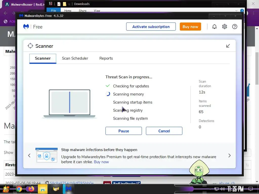This screenshot has width=259, height=194.
Task: Show hidden system tray icons chevron
Action: (x=210, y=189)
